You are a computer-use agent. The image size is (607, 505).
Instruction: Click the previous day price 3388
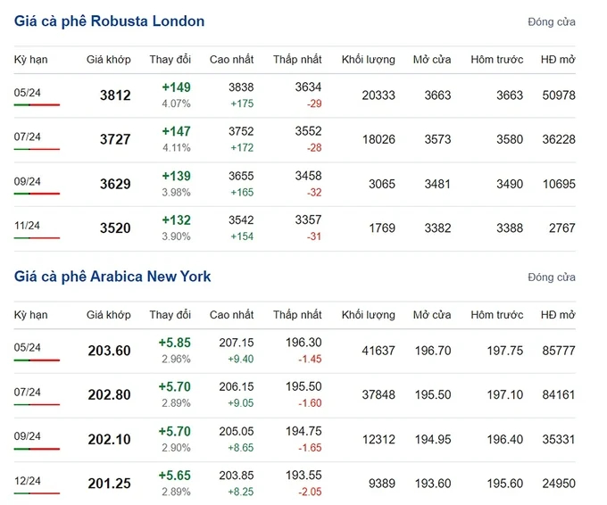510,228
